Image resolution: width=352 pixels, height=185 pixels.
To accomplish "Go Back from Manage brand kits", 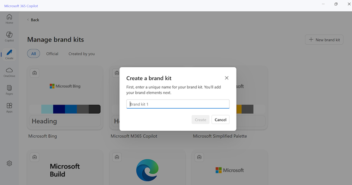I will 33,20.
